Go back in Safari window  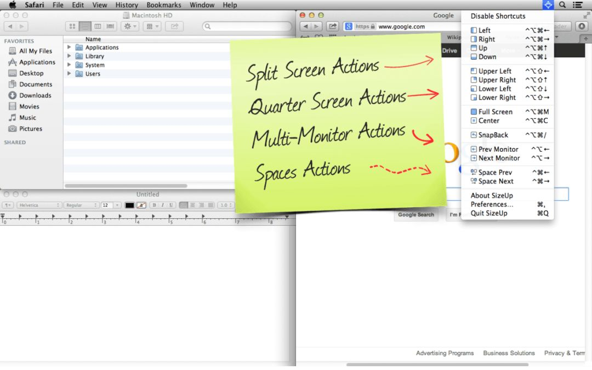[306, 26]
